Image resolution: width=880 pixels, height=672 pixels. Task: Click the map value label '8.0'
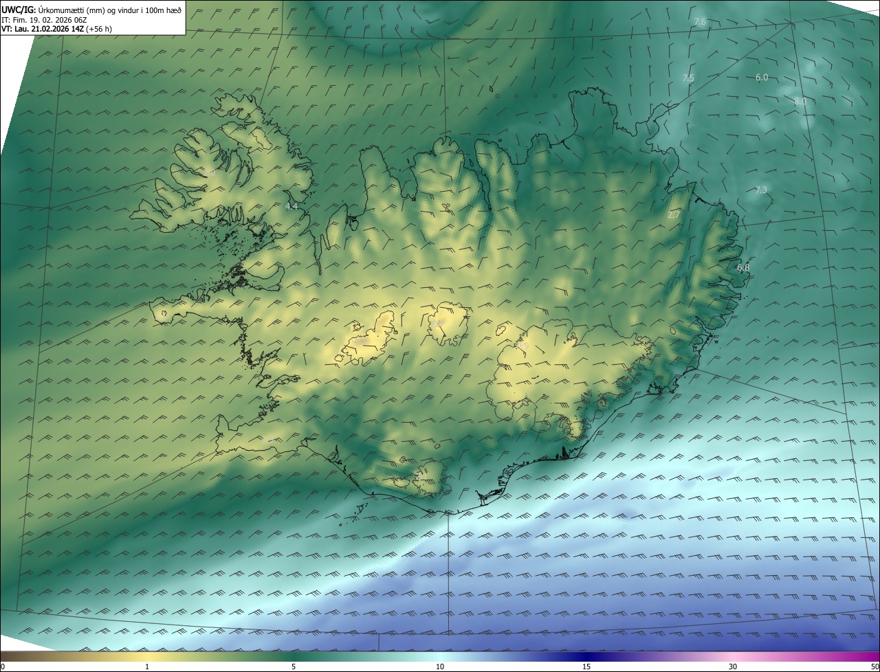point(800,101)
